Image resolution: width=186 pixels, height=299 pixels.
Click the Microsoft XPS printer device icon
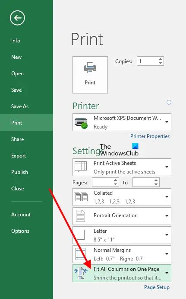coord(81,123)
